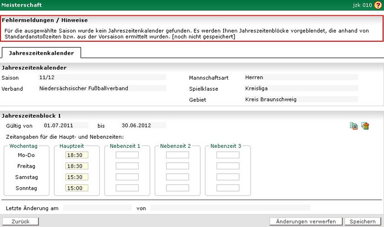Click the bis date 30.06.2012
This screenshot has height=227, width=384.
point(142,126)
